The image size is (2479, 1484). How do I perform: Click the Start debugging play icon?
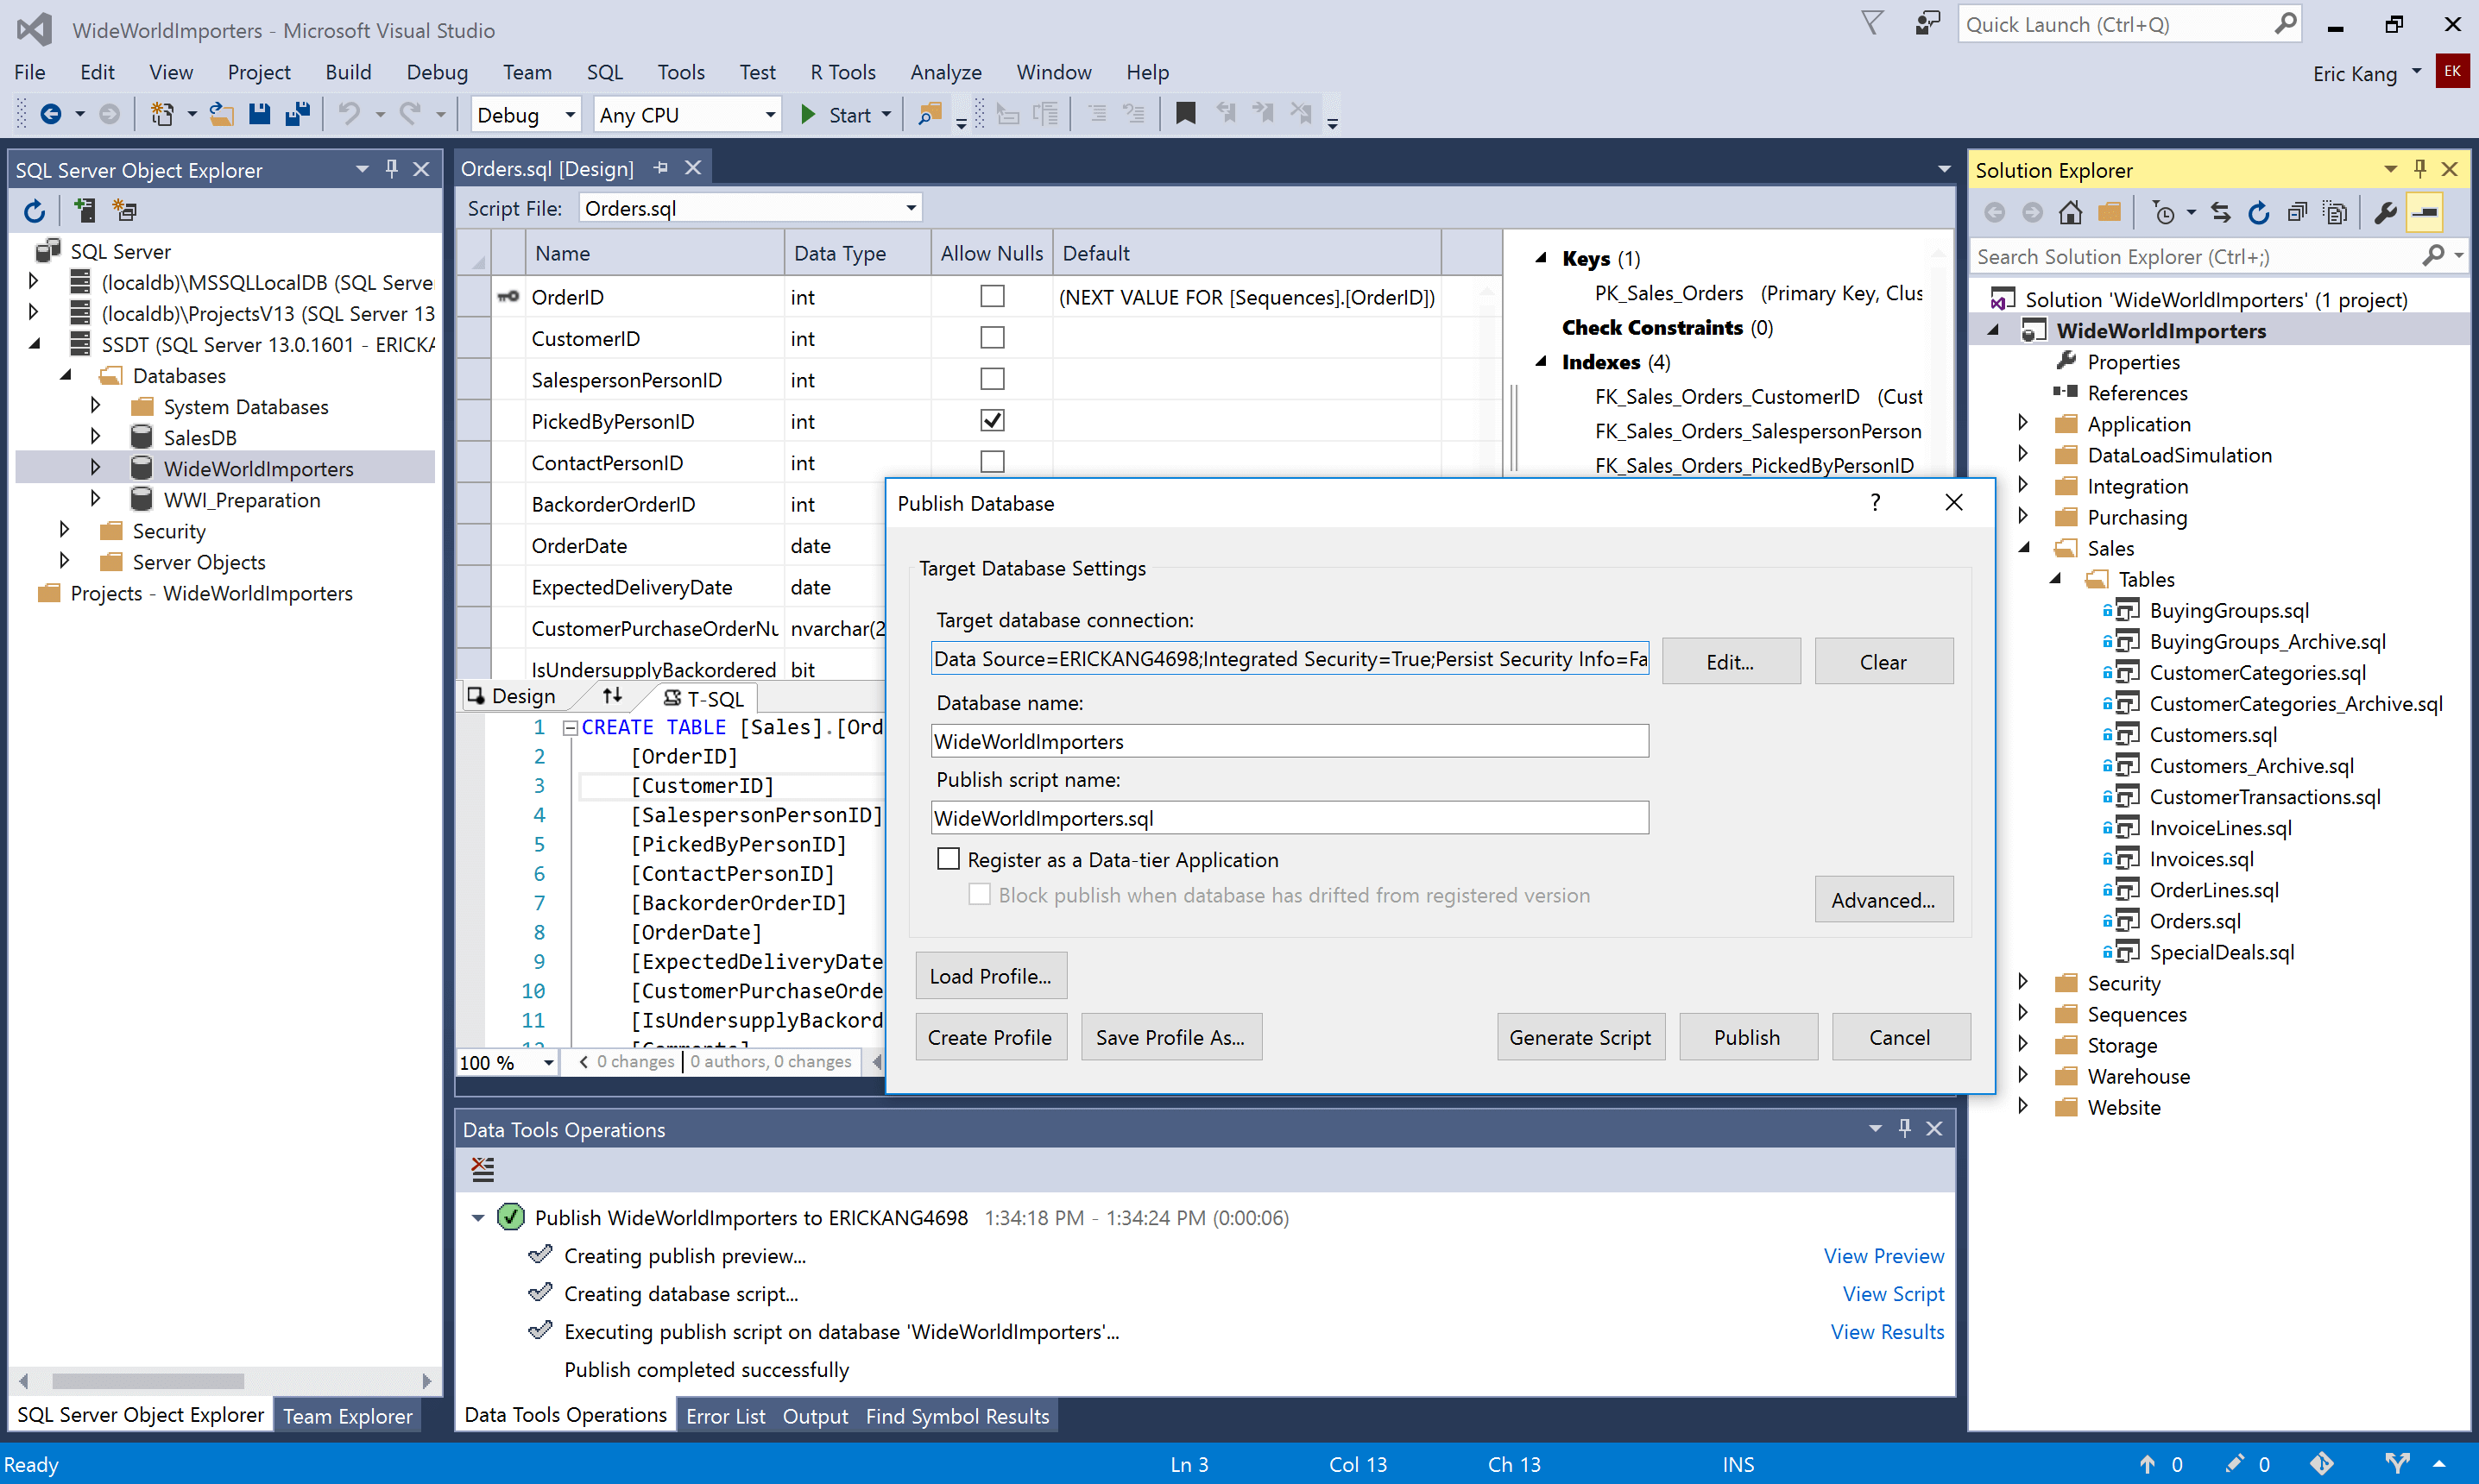[x=808, y=114]
